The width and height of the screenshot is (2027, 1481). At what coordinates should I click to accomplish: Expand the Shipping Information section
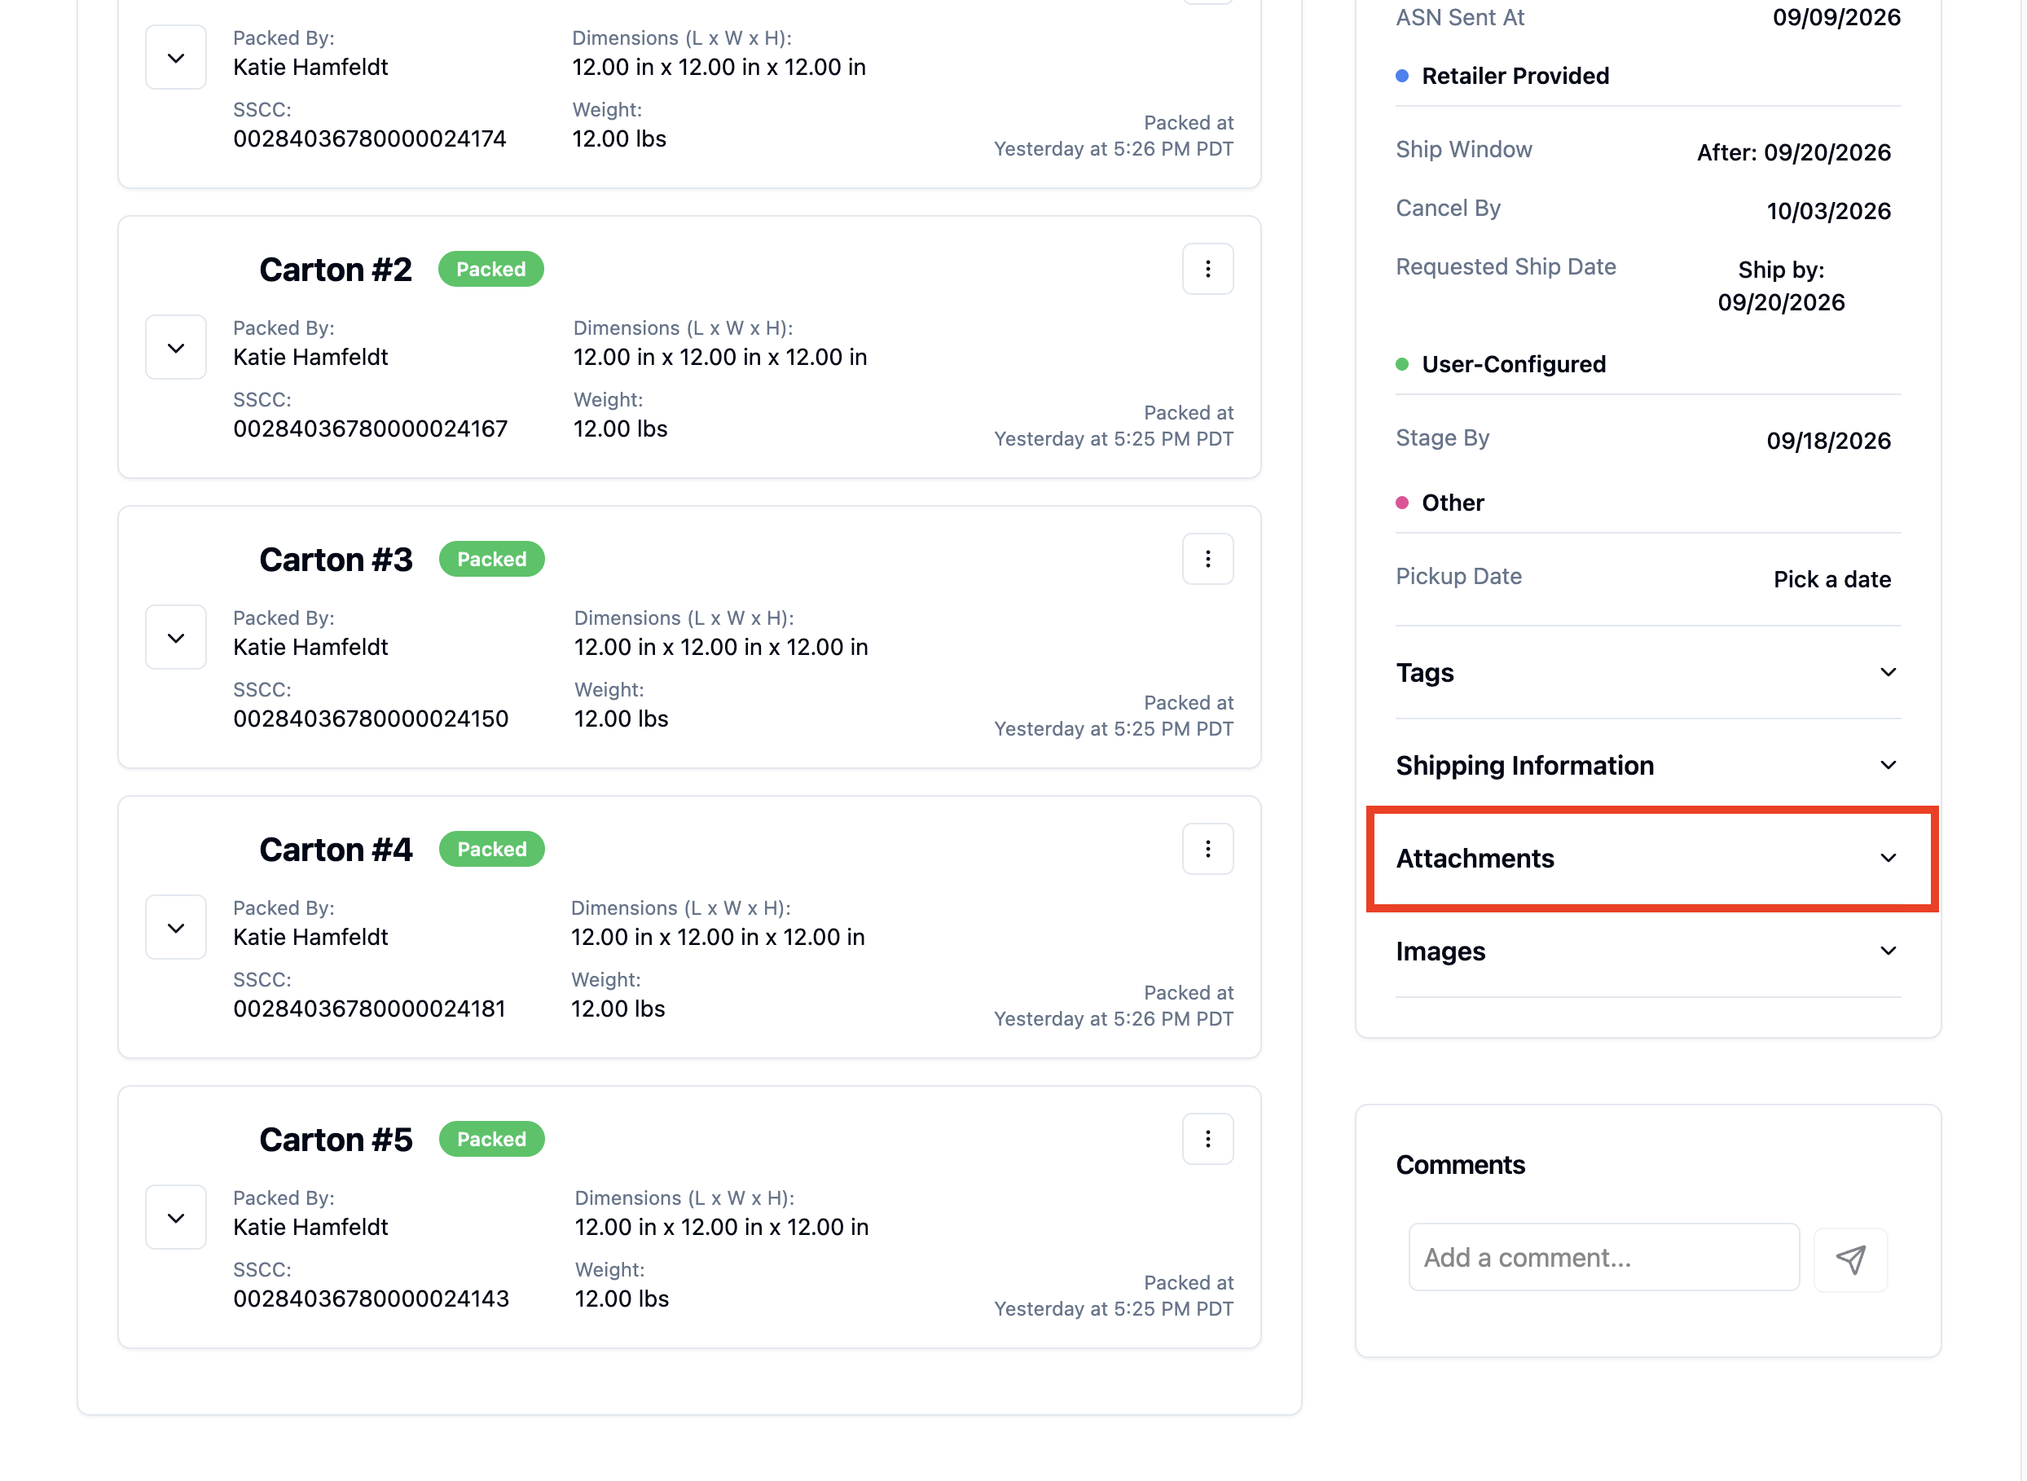[x=1648, y=765]
